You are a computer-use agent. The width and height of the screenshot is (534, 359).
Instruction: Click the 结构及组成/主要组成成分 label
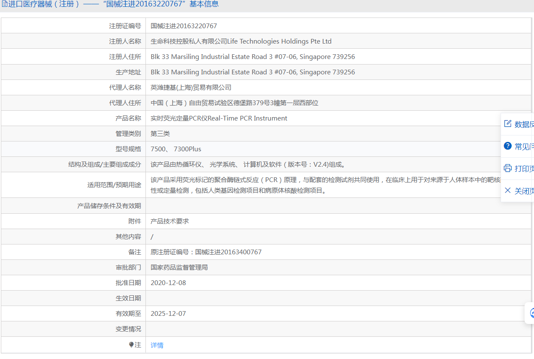pyautogui.click(x=105, y=165)
